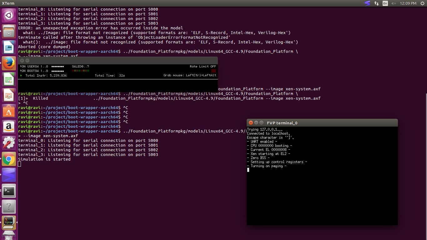This screenshot has width=427, height=240.
Task: Switch to the black Terminal launcher icon
Action: (x=9, y=191)
